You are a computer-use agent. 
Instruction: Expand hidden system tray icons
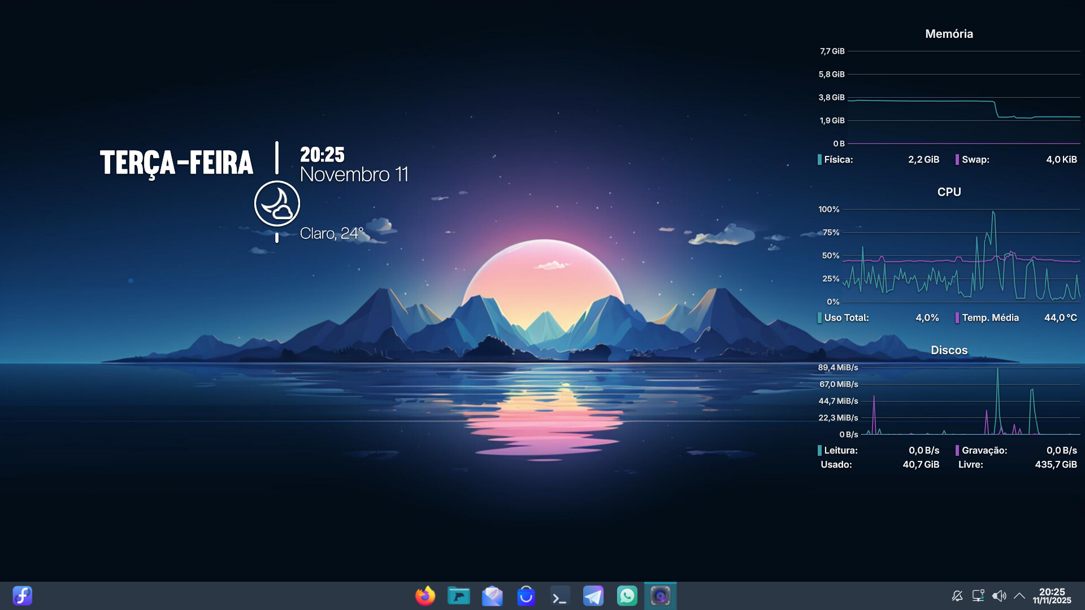[1019, 596]
